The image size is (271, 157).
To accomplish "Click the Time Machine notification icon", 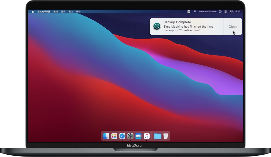I will (157, 26).
